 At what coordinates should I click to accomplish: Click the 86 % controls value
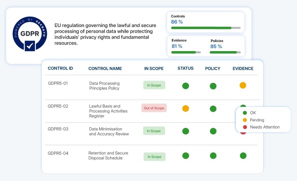coord(177,22)
